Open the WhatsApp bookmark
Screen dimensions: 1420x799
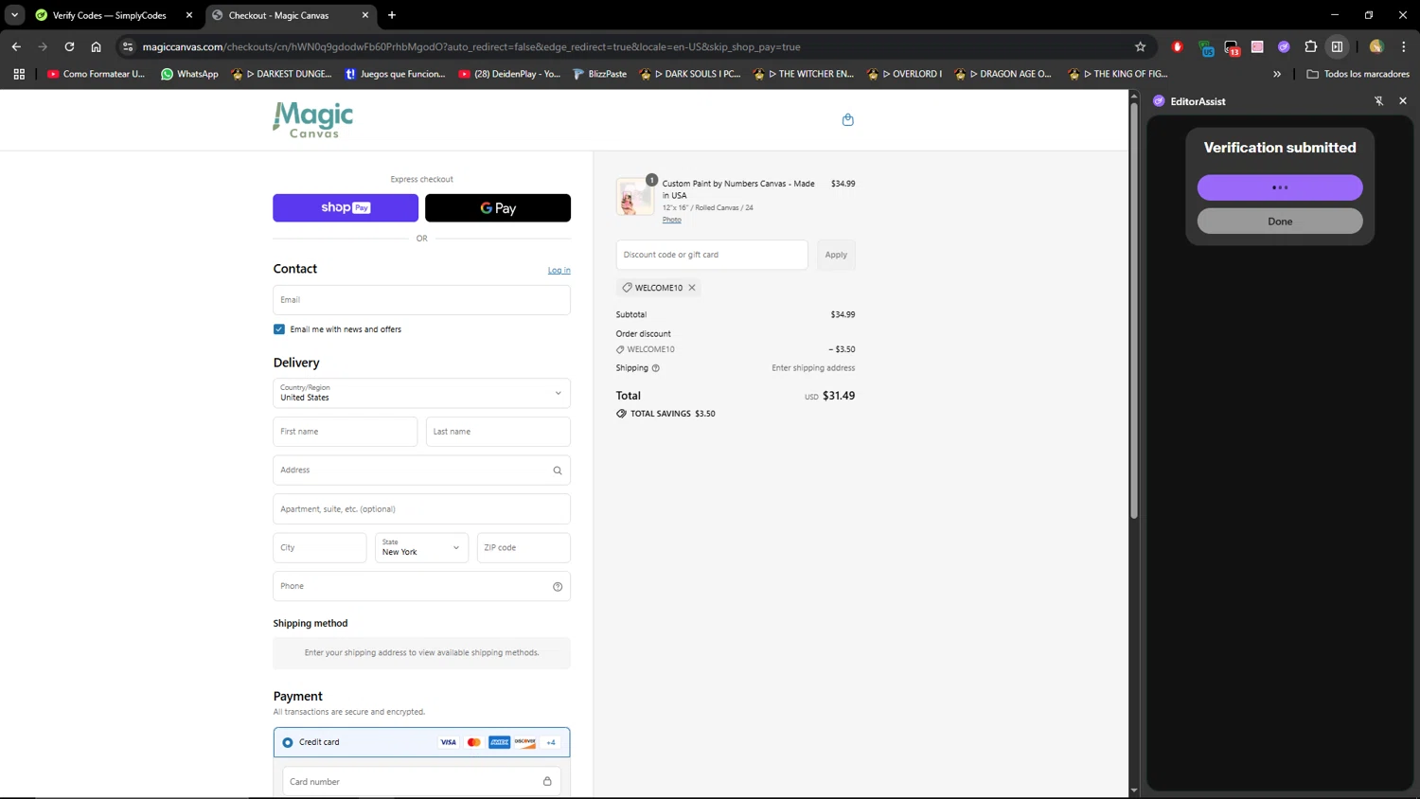point(189,74)
